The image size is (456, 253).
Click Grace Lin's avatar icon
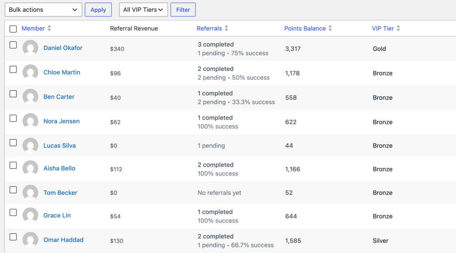point(30,216)
